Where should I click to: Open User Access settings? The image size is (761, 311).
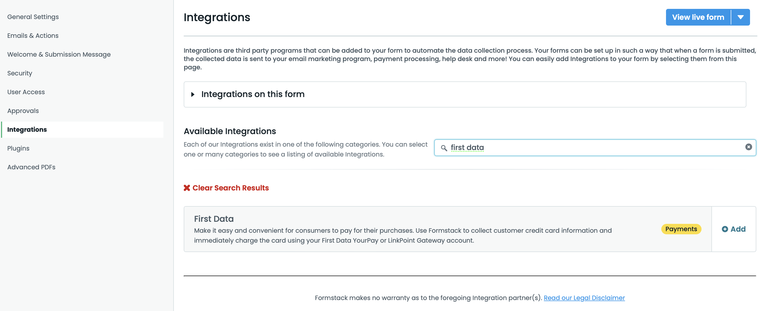pyautogui.click(x=26, y=92)
